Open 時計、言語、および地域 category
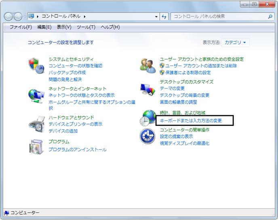 click(183, 113)
